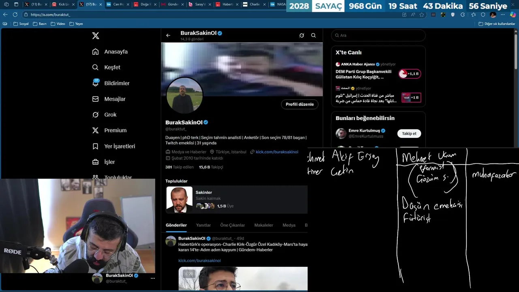519x292 pixels.
Task: Open the kick.com/buraksakinol profile link
Action: (277, 152)
